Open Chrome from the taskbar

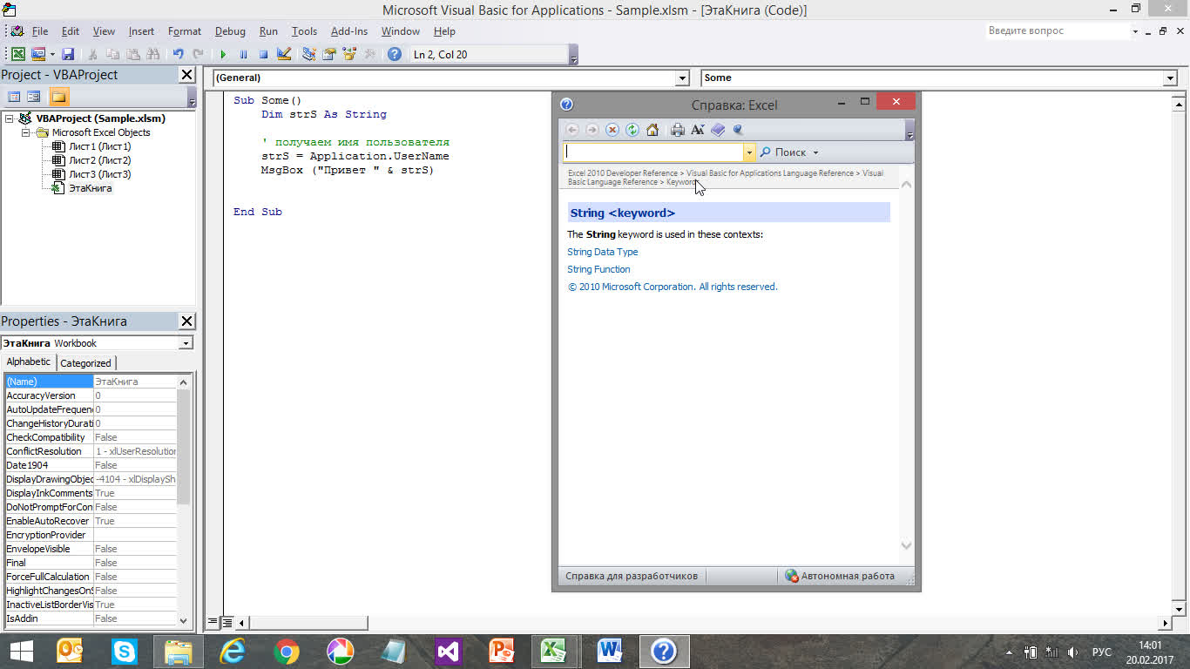click(x=287, y=651)
